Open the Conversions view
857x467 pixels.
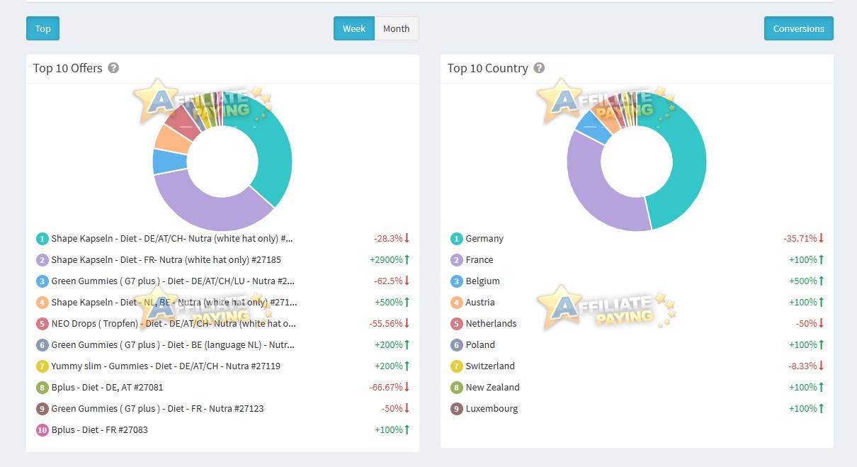tap(799, 28)
